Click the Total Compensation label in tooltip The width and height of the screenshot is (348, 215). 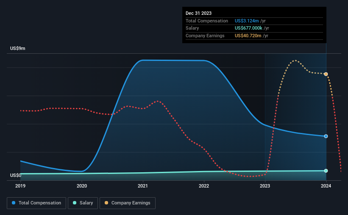coord(206,21)
